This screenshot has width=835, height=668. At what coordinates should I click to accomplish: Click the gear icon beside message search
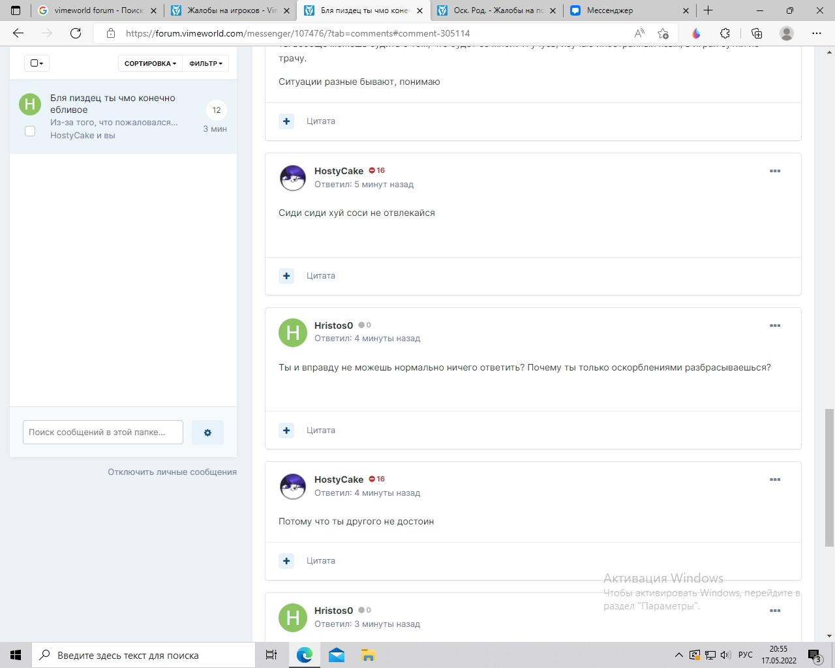click(x=207, y=433)
